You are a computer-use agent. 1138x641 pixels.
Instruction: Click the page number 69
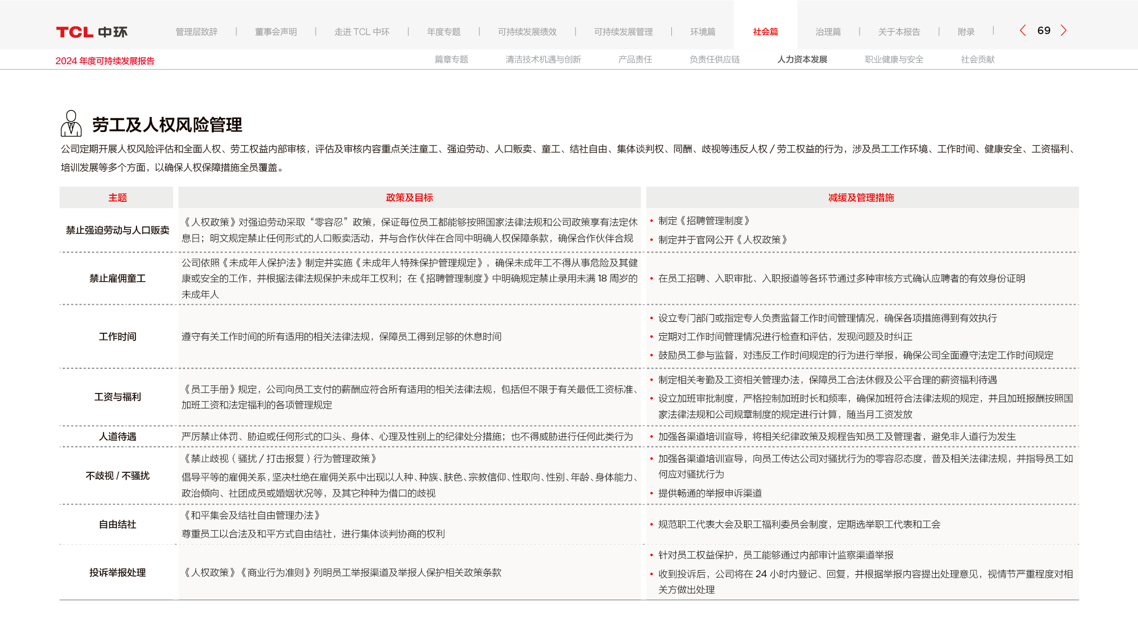pyautogui.click(x=1044, y=31)
